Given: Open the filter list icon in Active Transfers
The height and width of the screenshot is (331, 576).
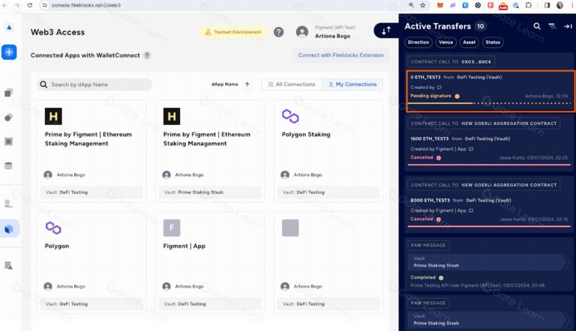Looking at the screenshot, I should tap(552, 26).
